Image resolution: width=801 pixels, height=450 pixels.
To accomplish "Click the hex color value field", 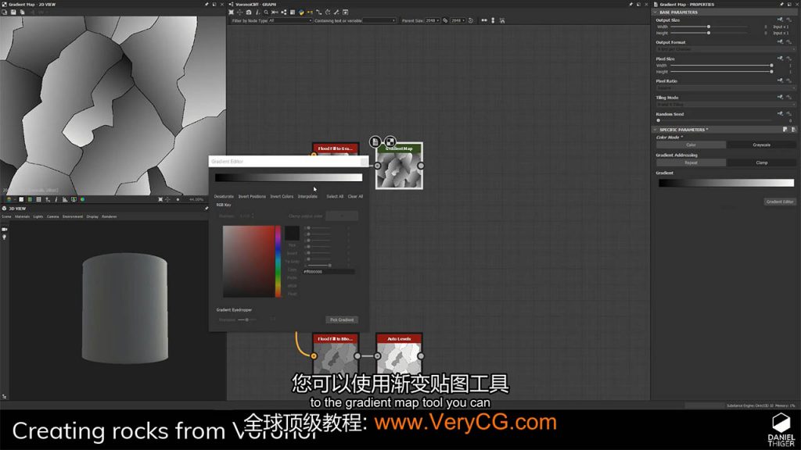I will point(328,272).
